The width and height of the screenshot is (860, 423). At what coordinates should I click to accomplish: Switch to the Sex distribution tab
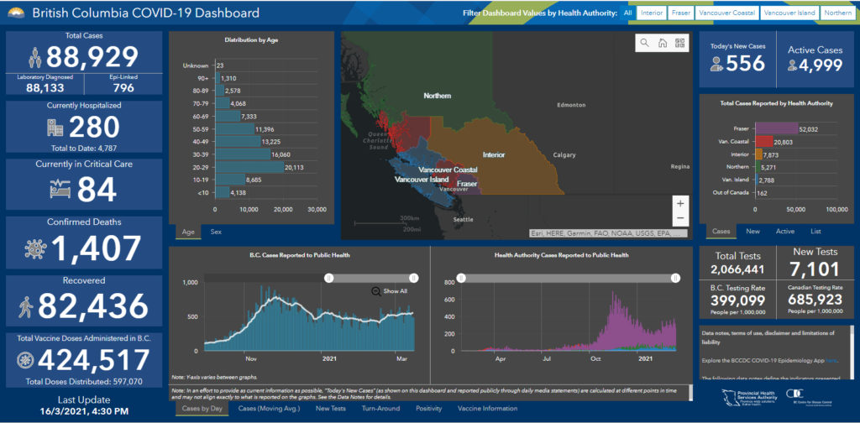click(216, 231)
